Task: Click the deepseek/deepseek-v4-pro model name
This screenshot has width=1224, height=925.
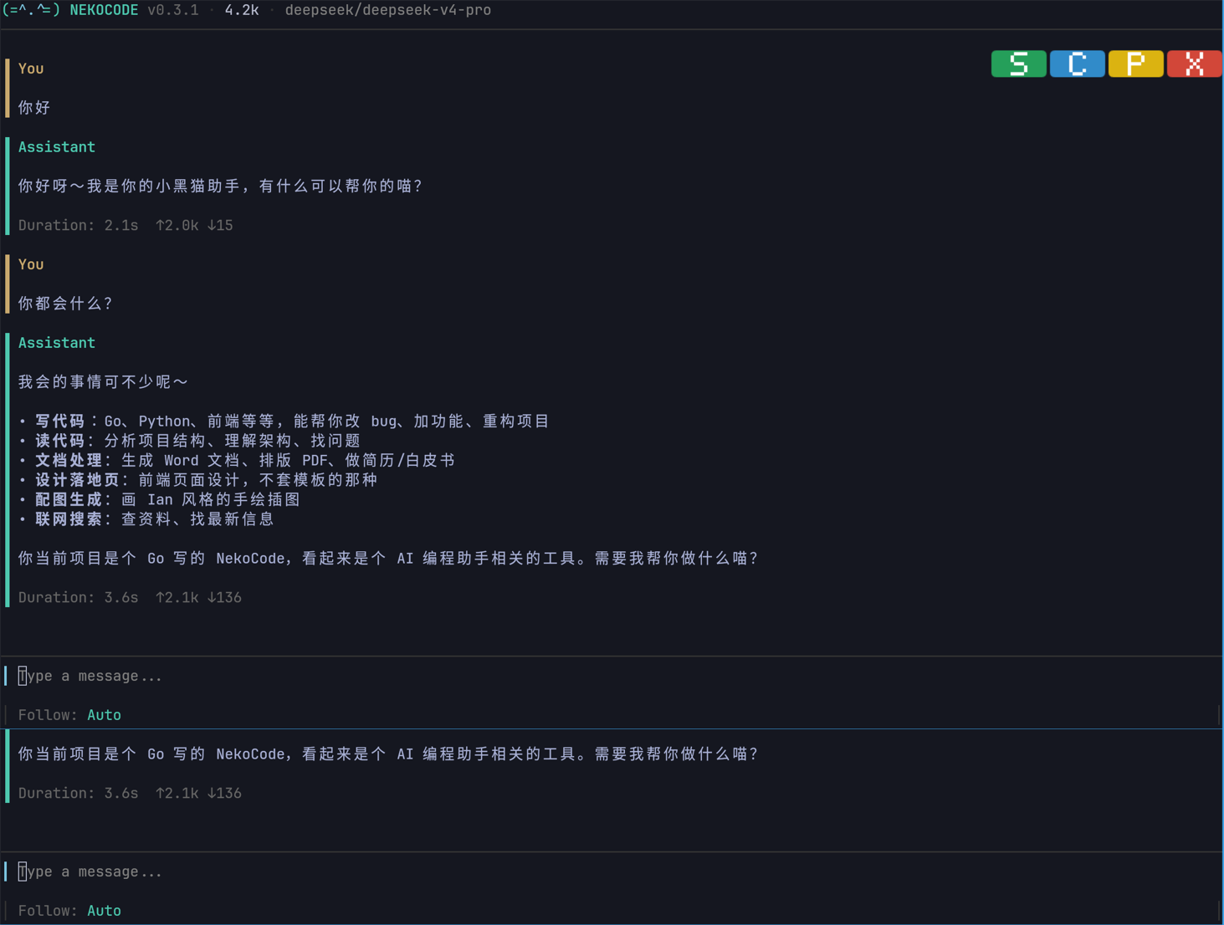Action: (x=388, y=10)
